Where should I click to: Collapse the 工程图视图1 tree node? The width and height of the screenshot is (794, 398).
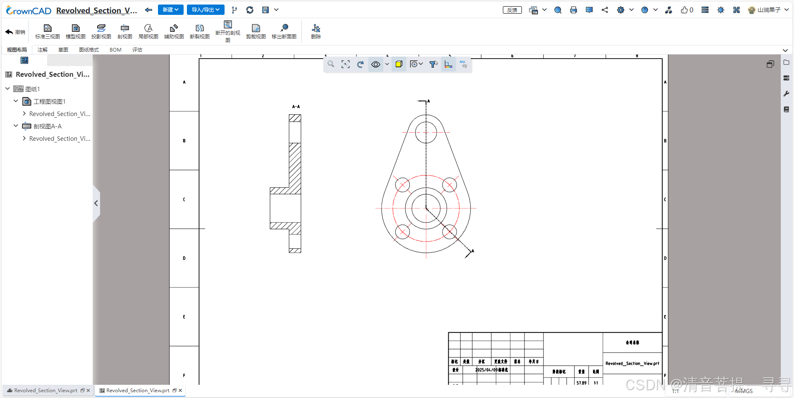[16, 101]
